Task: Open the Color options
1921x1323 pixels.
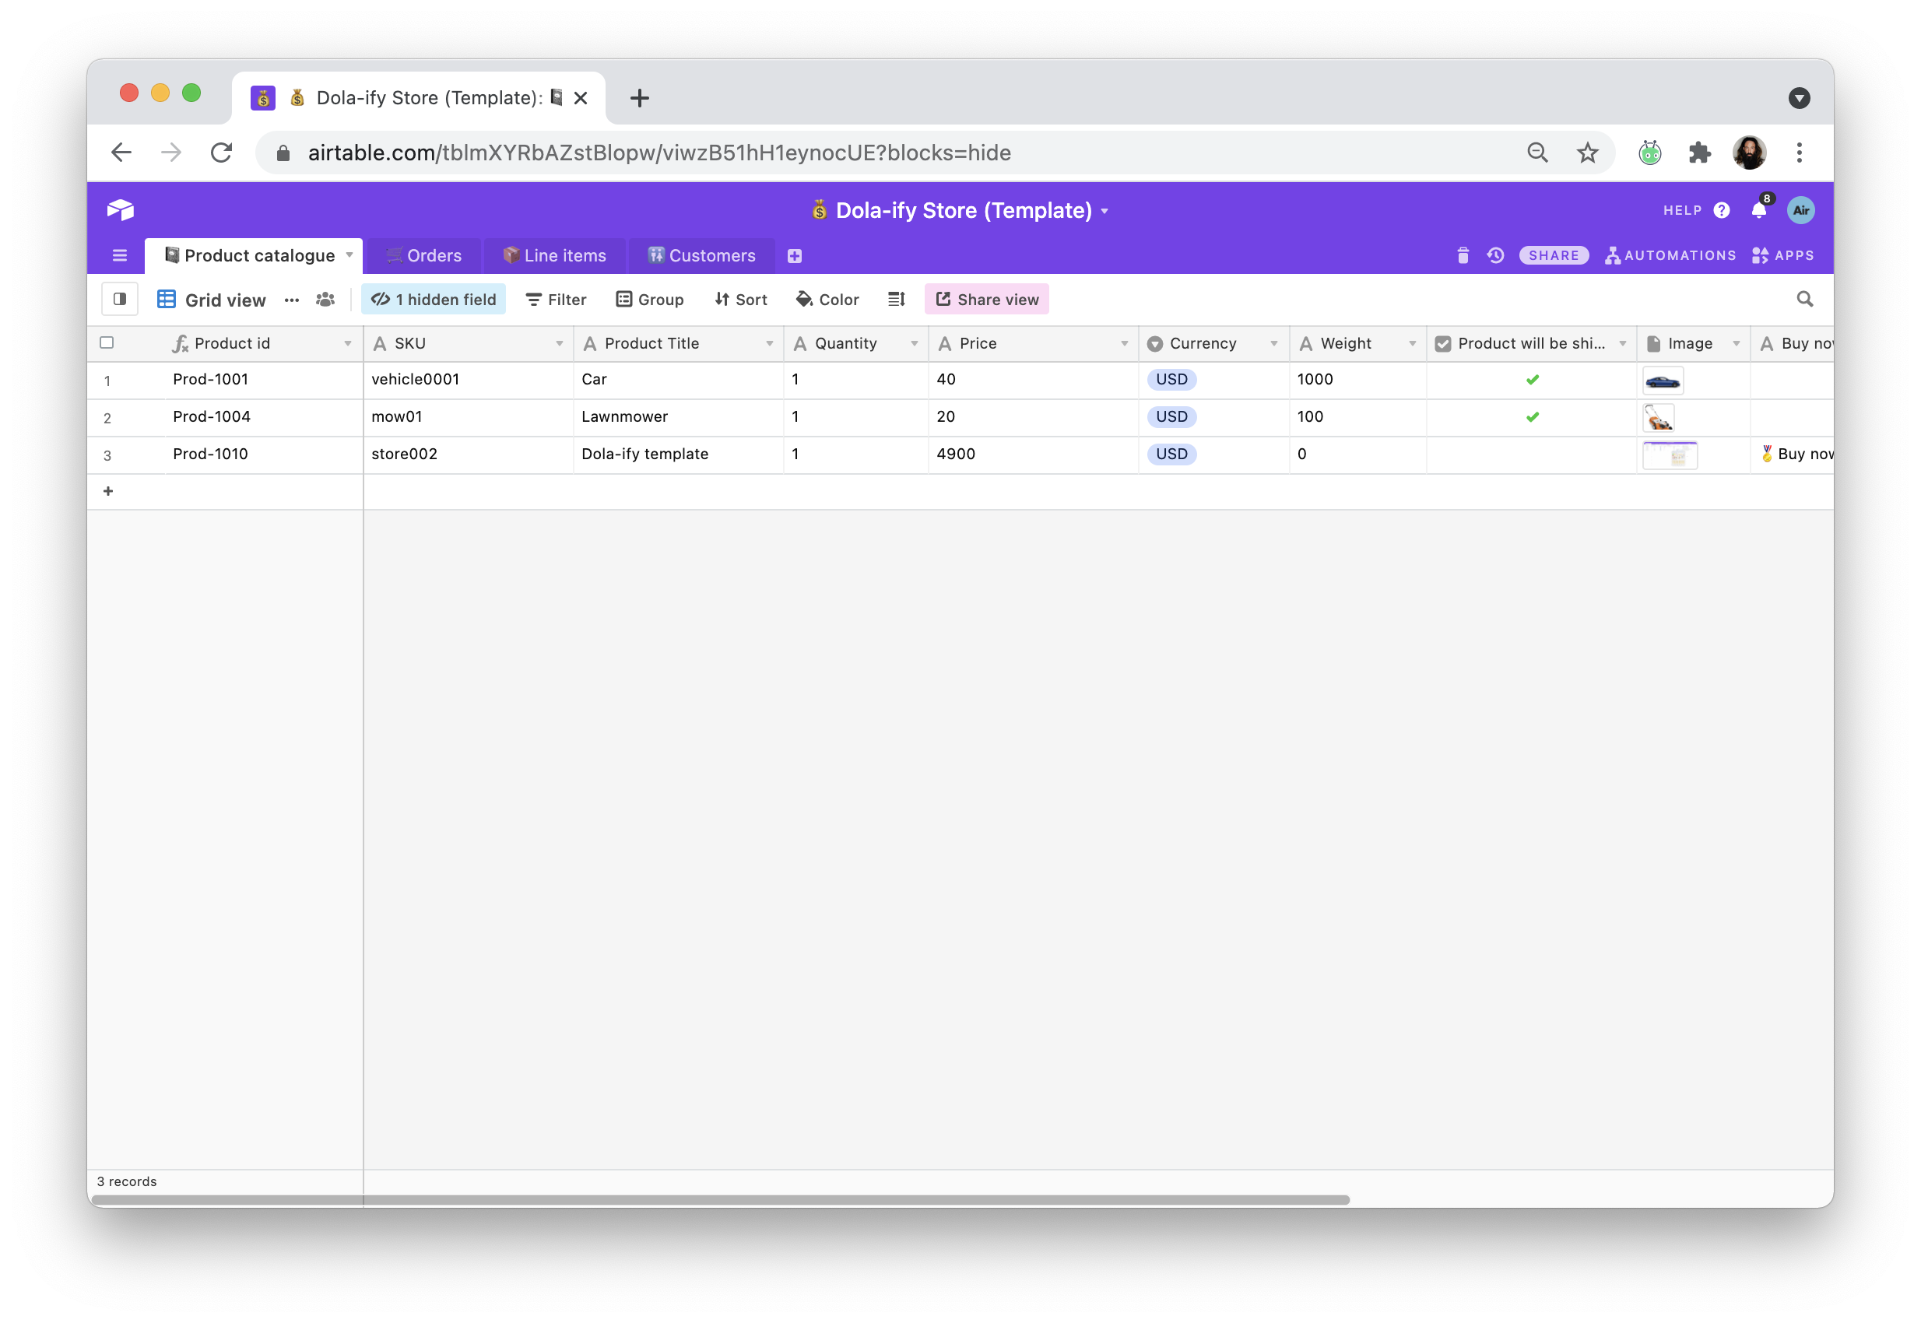Action: (x=827, y=300)
